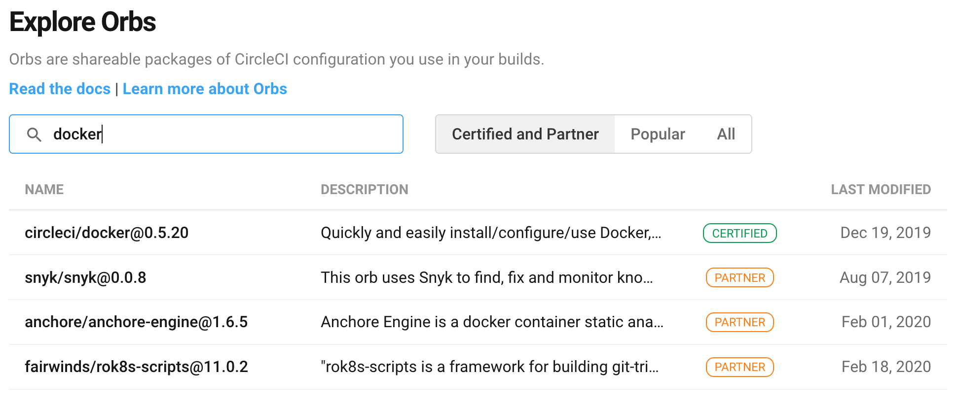Click description 'Anchore Engine is a docker container'
The width and height of the screenshot is (958, 407).
pos(492,322)
